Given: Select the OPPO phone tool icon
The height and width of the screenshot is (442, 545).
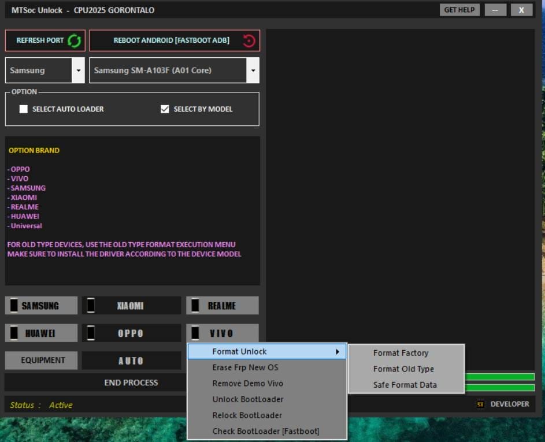Looking at the screenshot, I should 90,333.
